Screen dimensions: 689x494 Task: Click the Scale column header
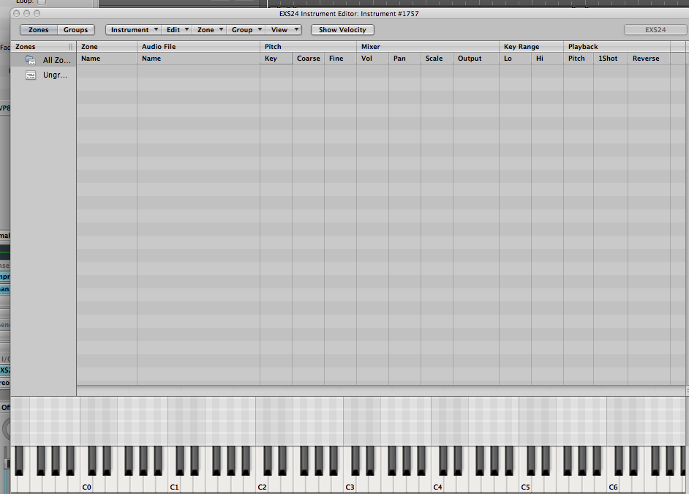[x=437, y=59]
